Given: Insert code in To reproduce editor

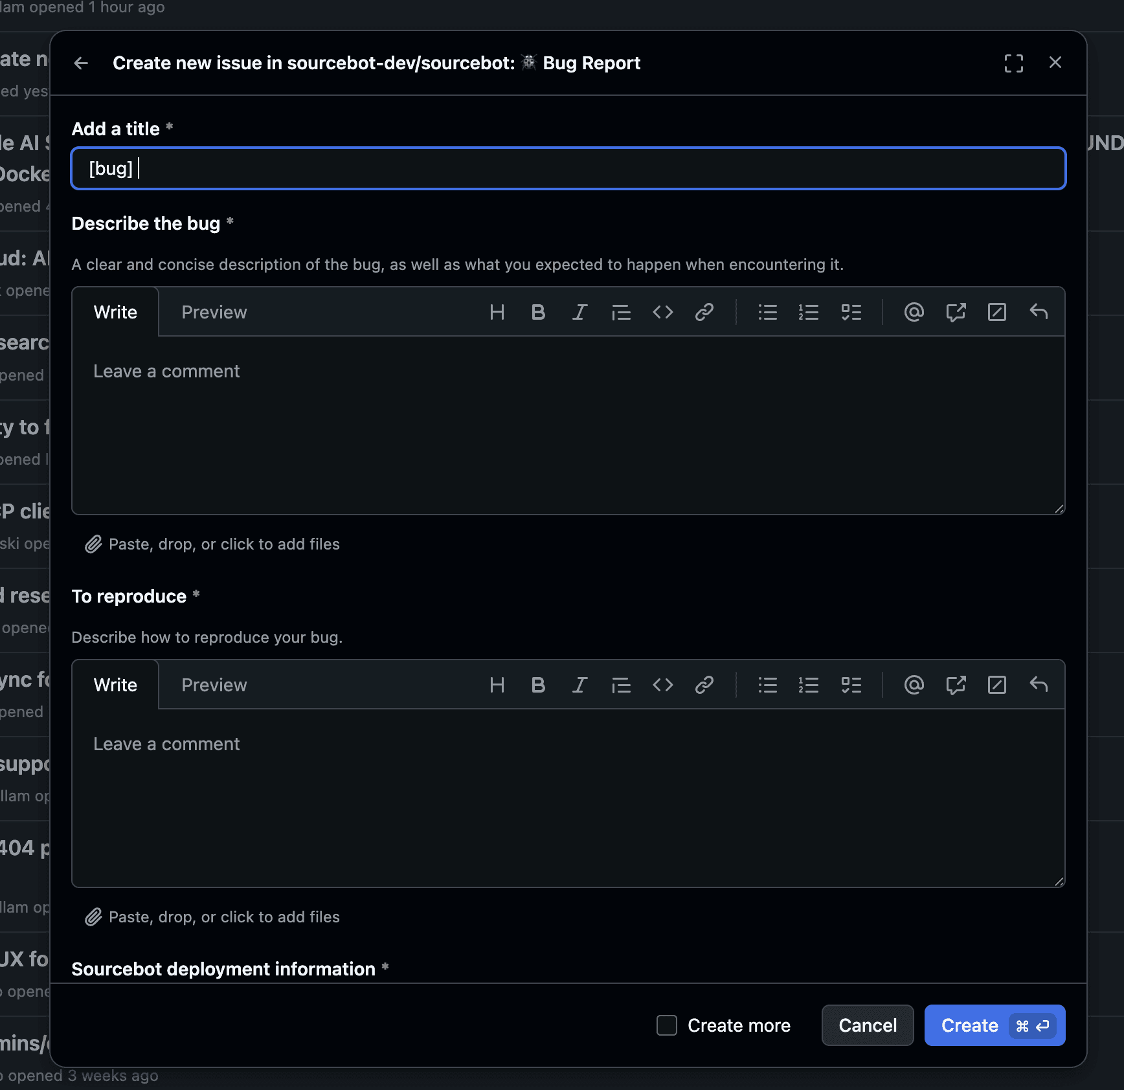Looking at the screenshot, I should (663, 685).
